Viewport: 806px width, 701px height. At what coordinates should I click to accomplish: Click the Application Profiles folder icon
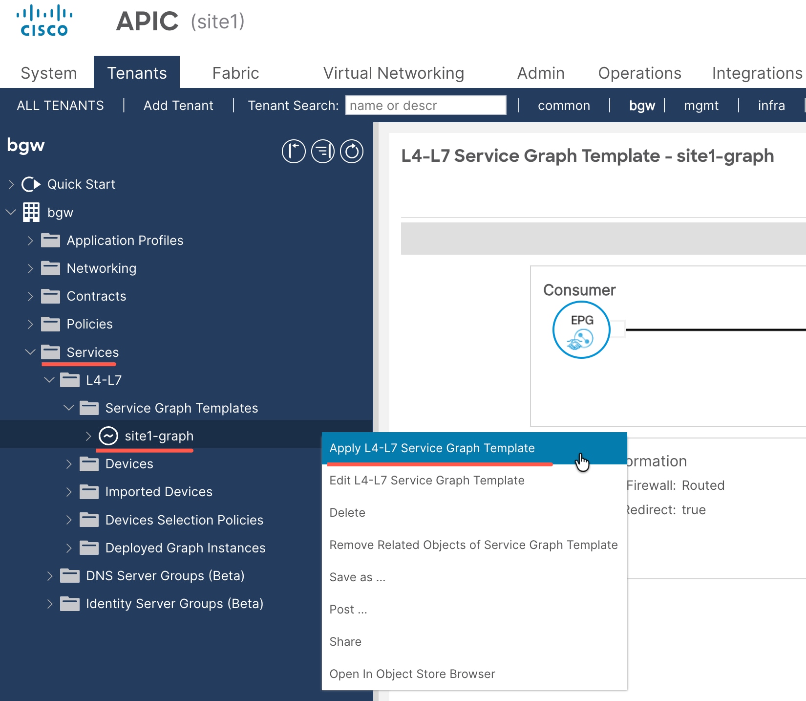51,241
